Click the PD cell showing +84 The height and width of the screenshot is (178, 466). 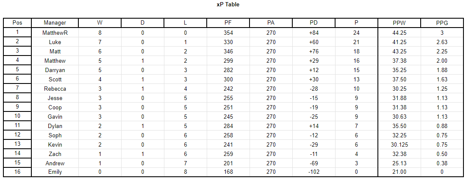point(313,33)
